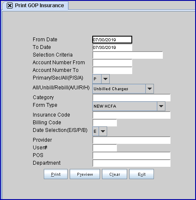Expand the Date Selection dropdown arrow
Image resolution: width=196 pixels, height=200 pixels.
[x=103, y=131]
